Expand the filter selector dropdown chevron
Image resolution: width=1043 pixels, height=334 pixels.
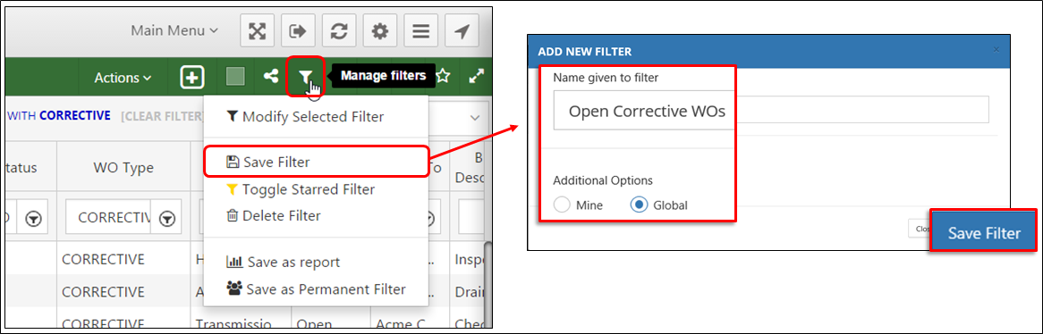pyautogui.click(x=475, y=117)
